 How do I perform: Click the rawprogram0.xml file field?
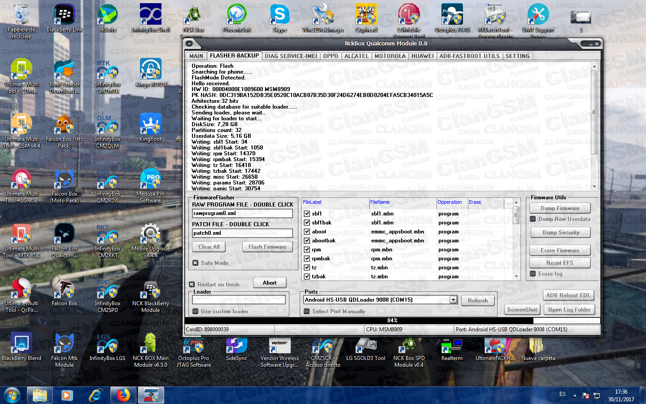242,214
